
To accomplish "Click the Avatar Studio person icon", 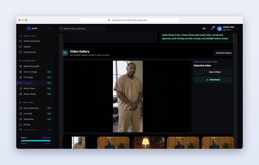I will 21,94.
